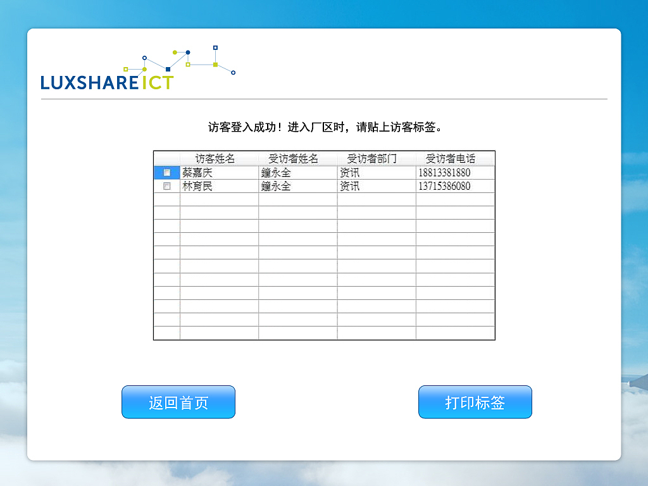Select 鐘永全 cell in 林育民 row
The width and height of the screenshot is (648, 486).
(298, 186)
